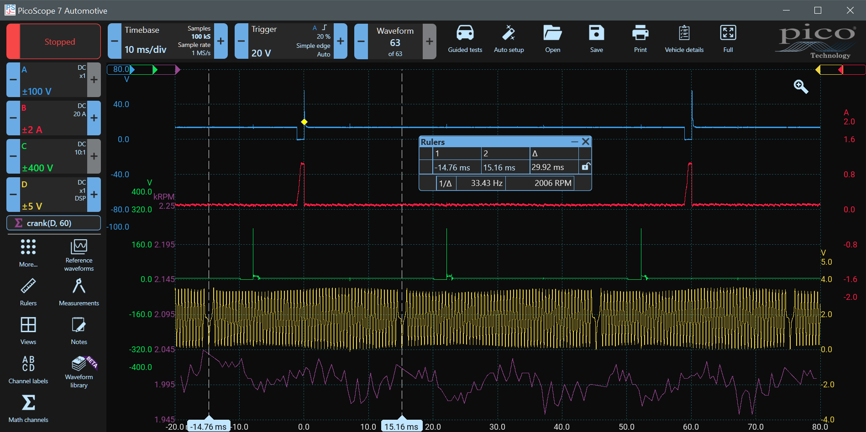This screenshot has width=866, height=432.
Task: Click yellow trigger diamond marker
Action: 304,122
